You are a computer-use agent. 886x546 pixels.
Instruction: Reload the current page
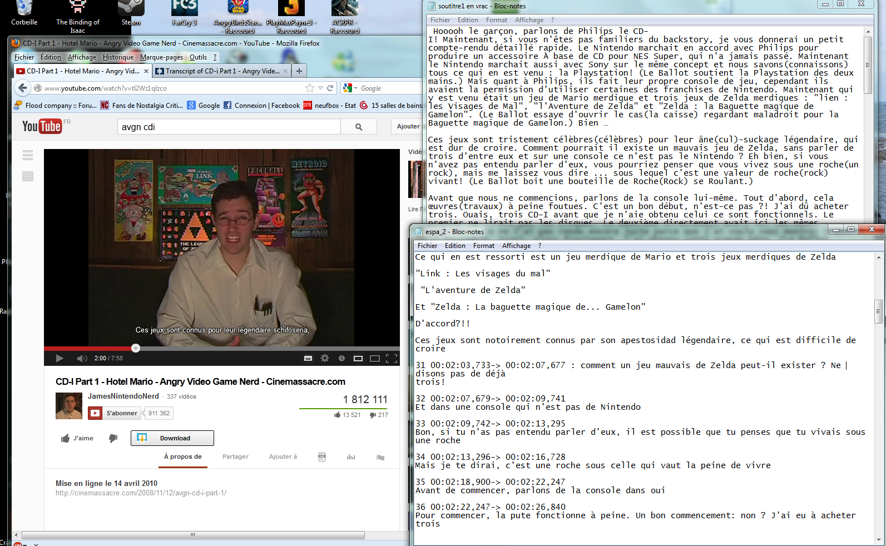[x=330, y=88]
